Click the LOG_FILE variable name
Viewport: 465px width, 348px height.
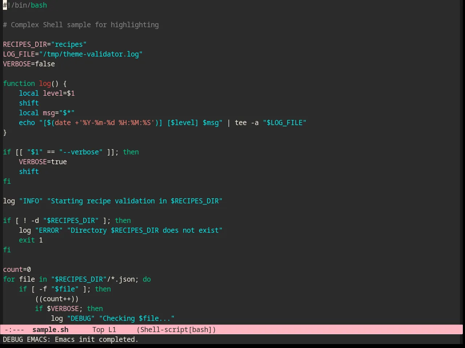pos(19,54)
